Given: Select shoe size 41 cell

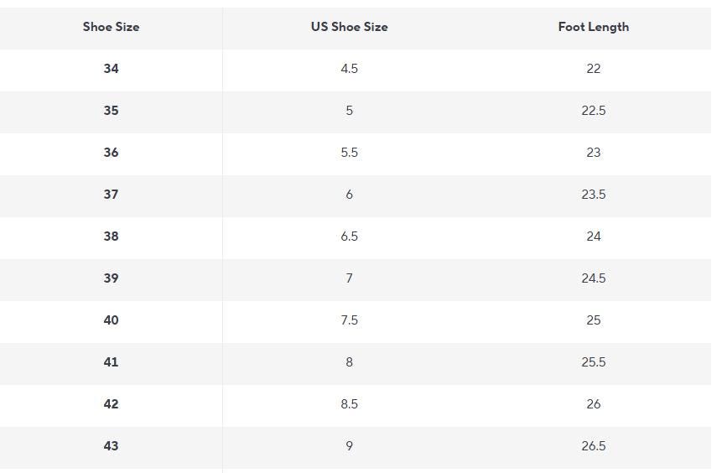Looking at the screenshot, I should point(111,362).
